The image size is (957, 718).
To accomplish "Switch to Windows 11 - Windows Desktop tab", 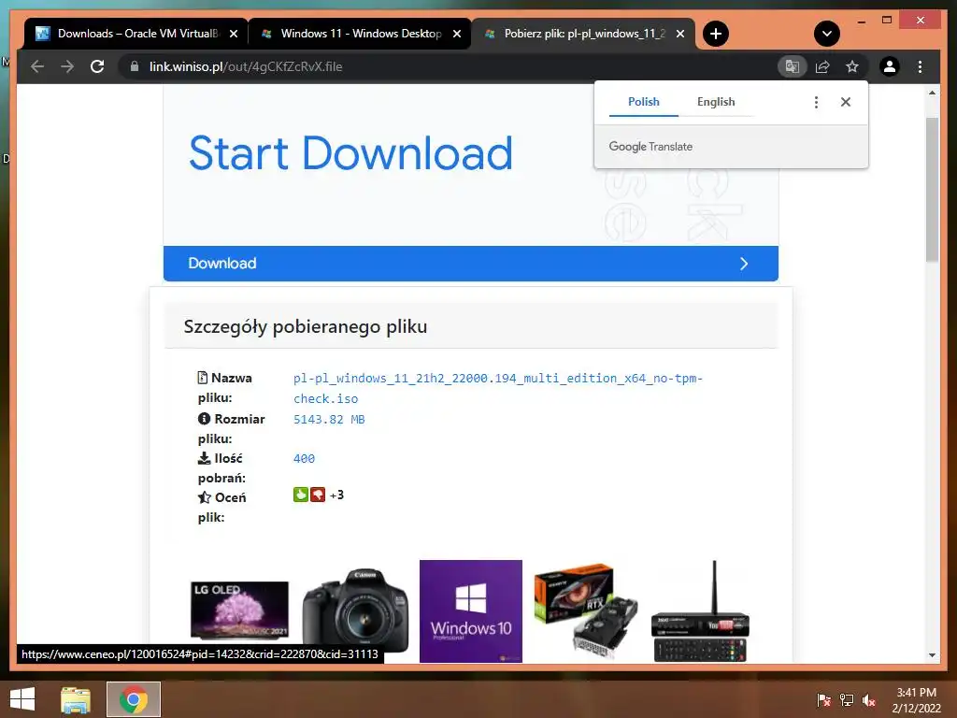I will (x=360, y=34).
